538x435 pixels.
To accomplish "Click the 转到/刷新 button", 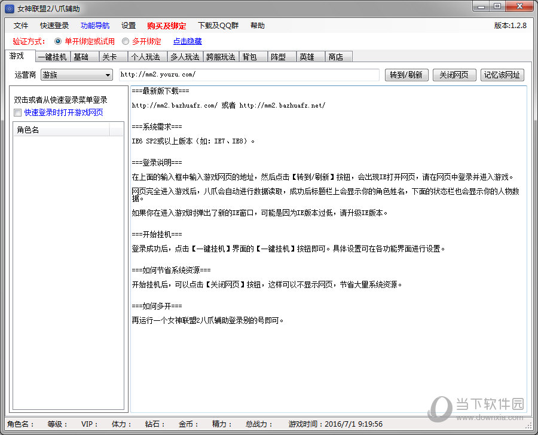I will pyautogui.click(x=406, y=75).
